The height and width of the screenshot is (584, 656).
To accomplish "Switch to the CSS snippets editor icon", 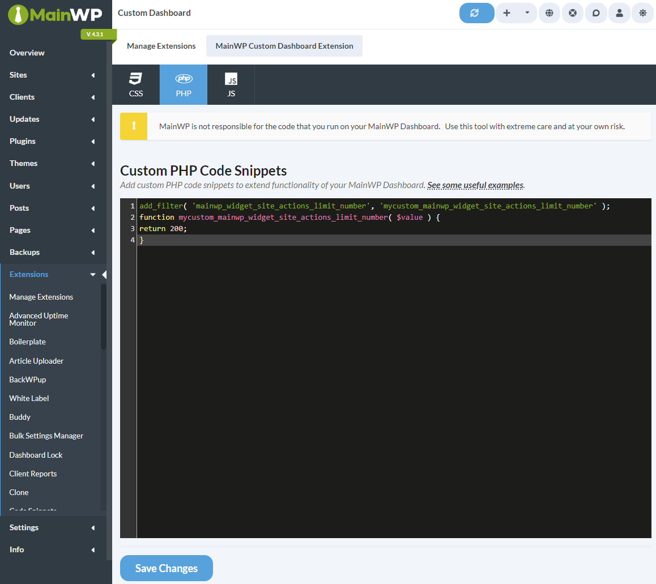I will [x=135, y=84].
